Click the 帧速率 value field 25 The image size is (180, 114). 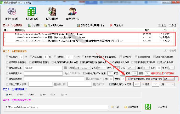70,57
